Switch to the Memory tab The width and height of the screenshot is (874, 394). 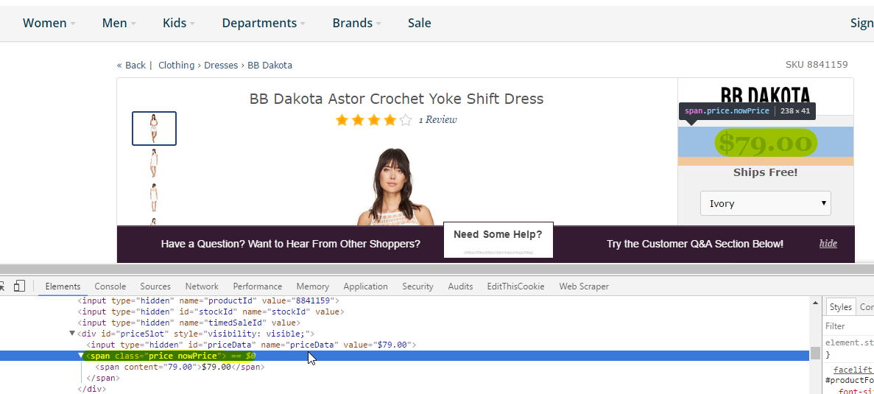(x=313, y=286)
